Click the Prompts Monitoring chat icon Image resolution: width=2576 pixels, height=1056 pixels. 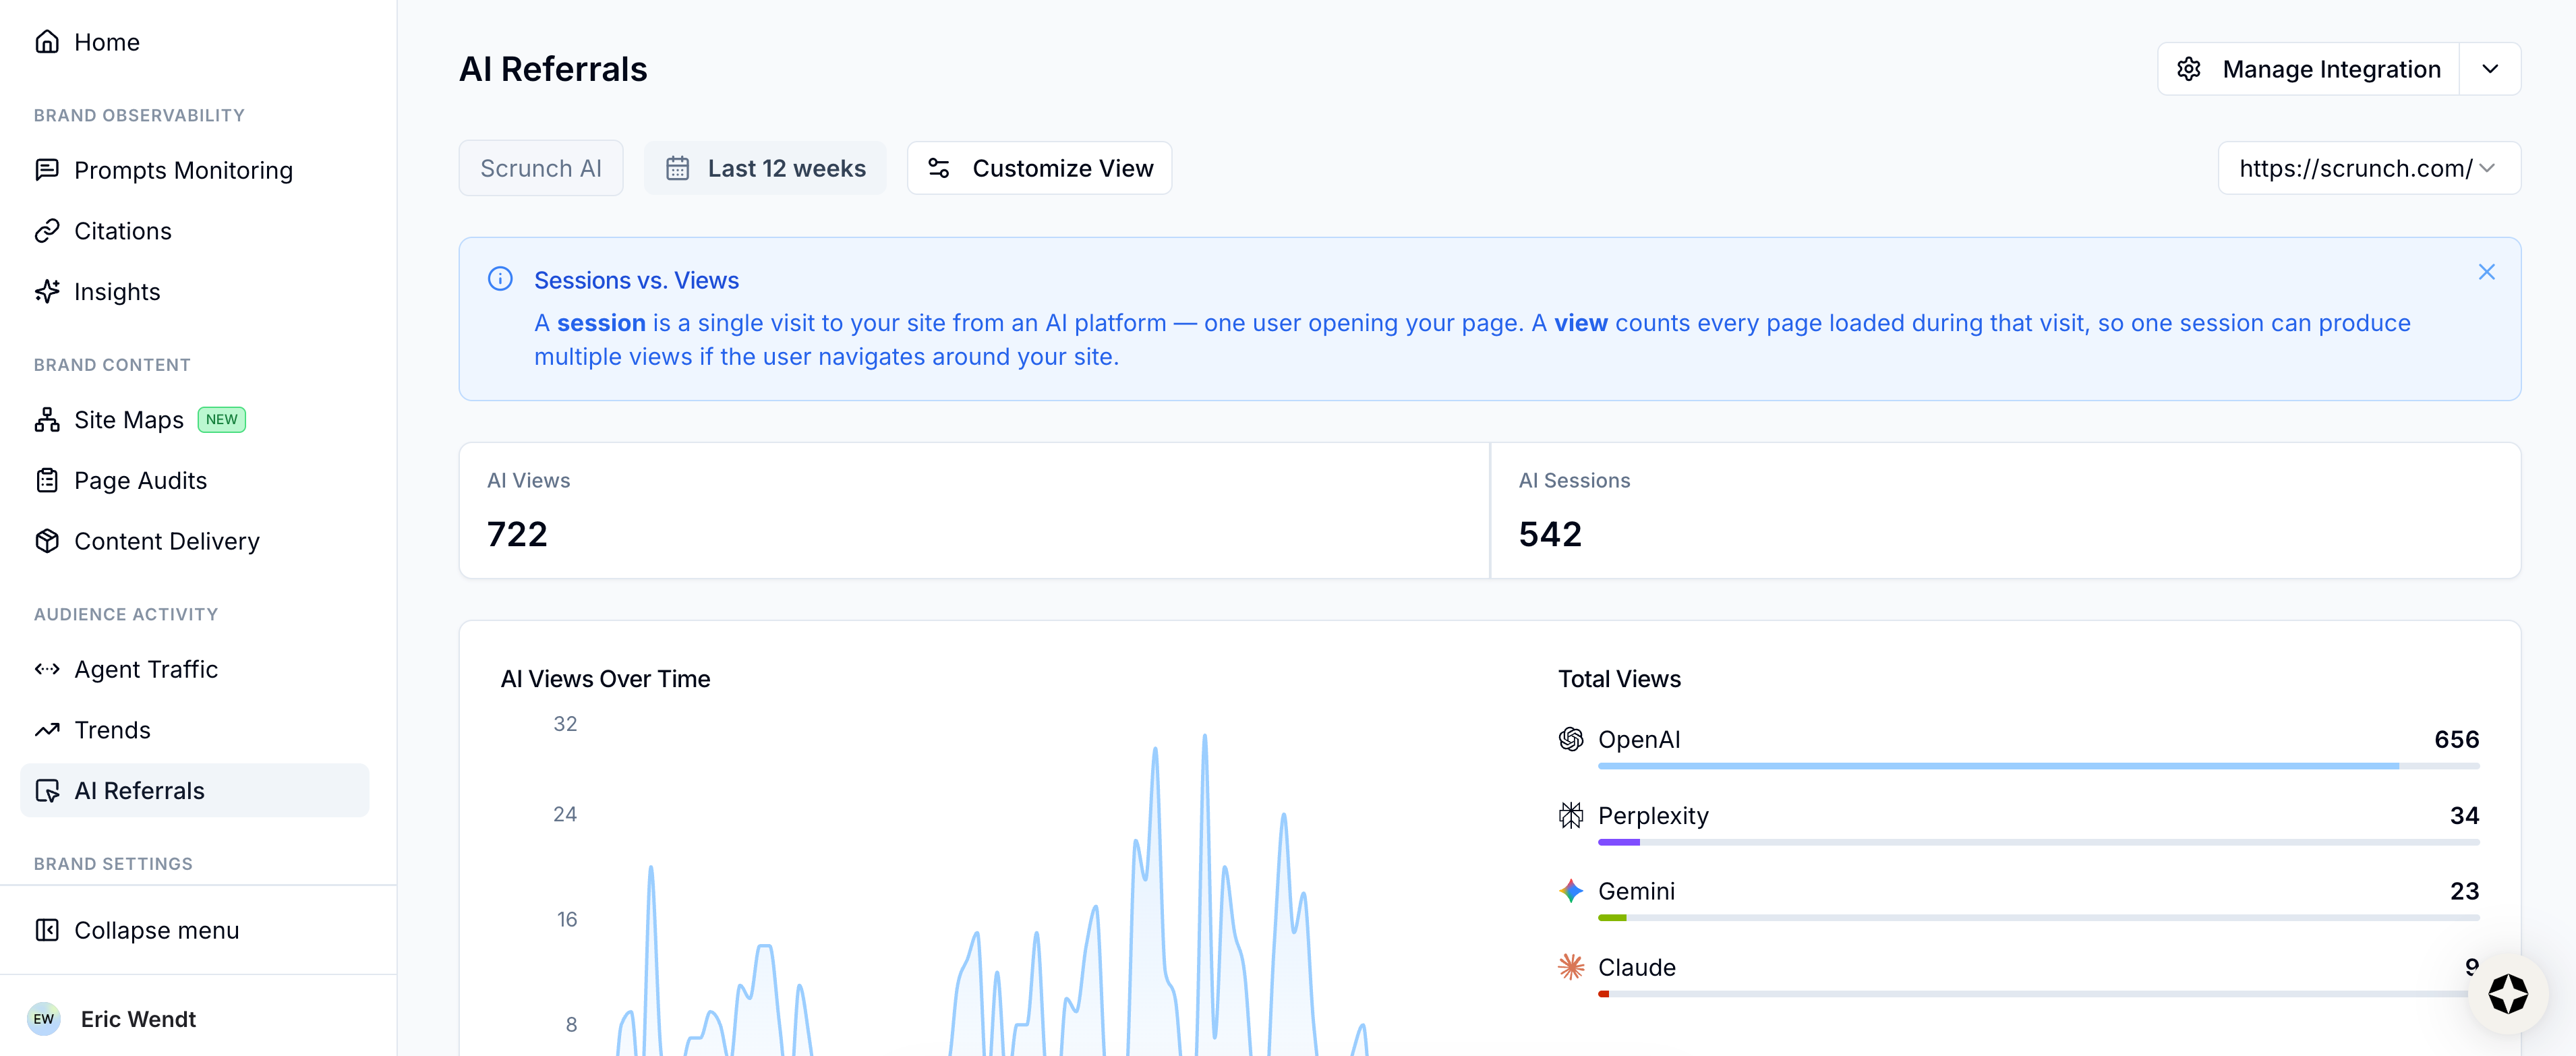47,170
